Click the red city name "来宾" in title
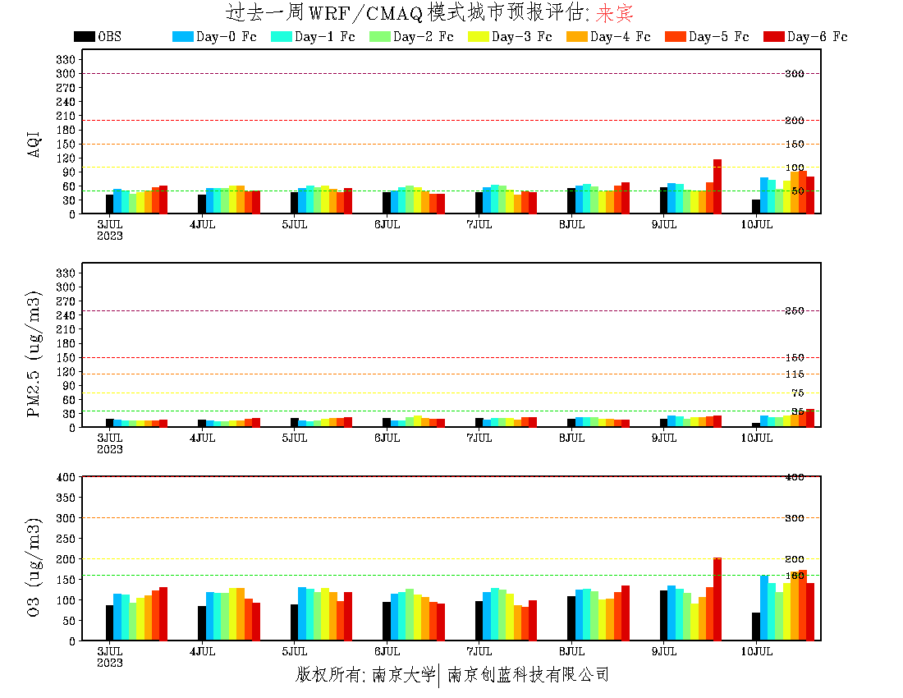The image size is (903, 698). [615, 12]
